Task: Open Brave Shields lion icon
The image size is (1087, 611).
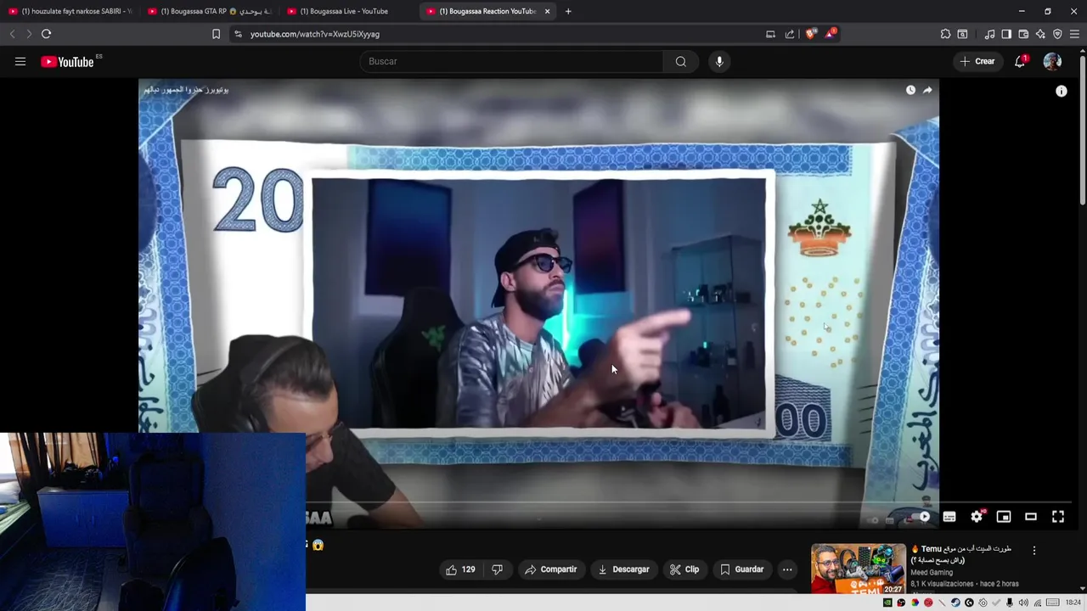Action: tap(810, 34)
